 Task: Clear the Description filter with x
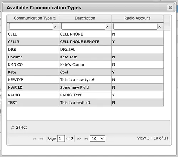click(x=107, y=27)
